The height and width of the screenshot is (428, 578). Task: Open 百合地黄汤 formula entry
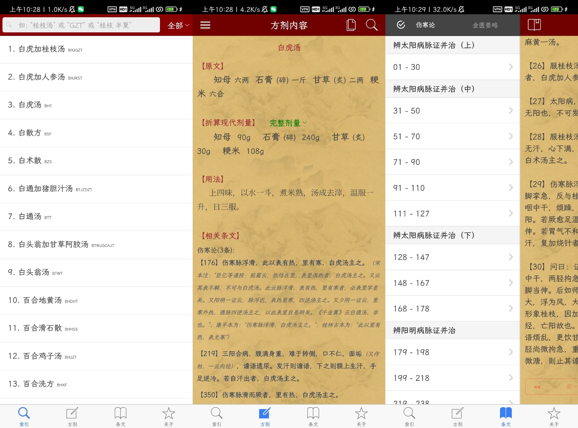[x=96, y=300]
